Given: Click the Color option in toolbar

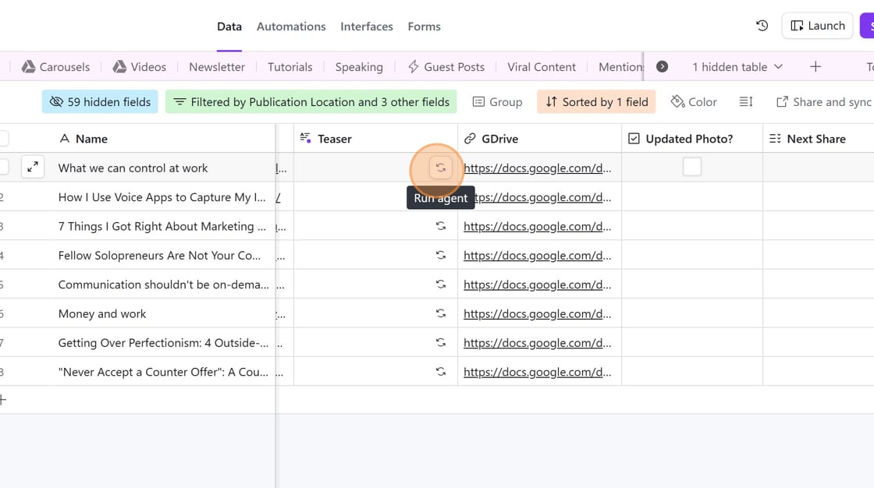Looking at the screenshot, I should pyautogui.click(x=694, y=101).
